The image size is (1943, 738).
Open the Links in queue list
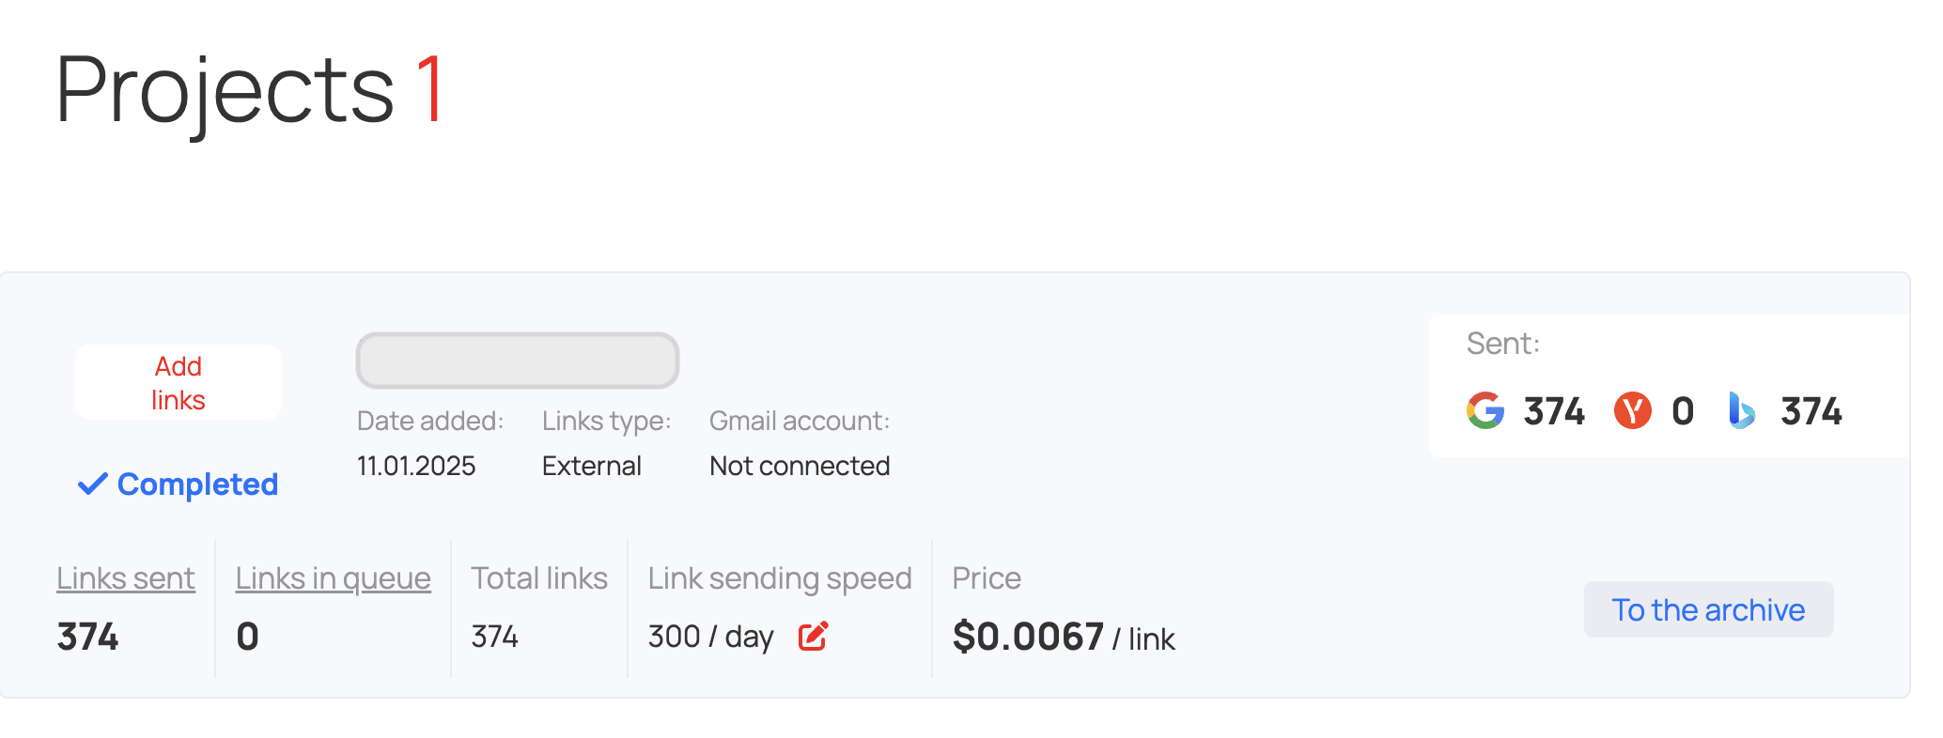333,578
